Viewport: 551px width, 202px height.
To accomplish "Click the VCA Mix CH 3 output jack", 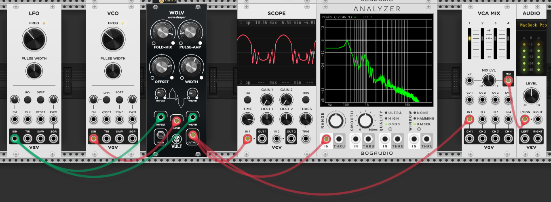I will point(495,139).
